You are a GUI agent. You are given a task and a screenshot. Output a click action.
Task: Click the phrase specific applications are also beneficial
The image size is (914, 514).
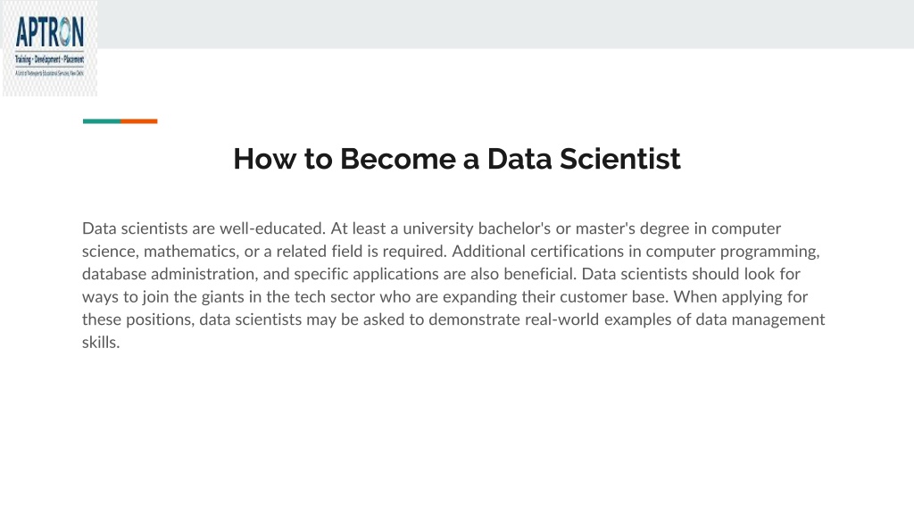(435, 274)
